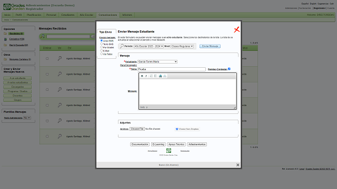
Task: Click the insert link icon in editor
Action: coord(160,76)
